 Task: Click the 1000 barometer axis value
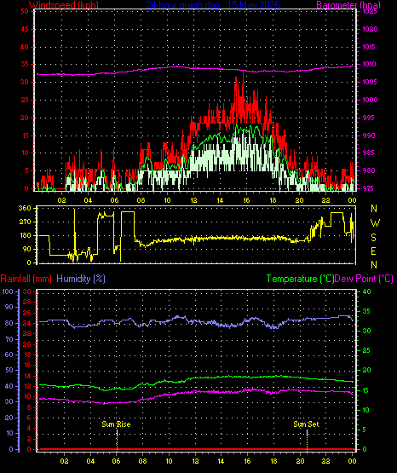click(370, 100)
